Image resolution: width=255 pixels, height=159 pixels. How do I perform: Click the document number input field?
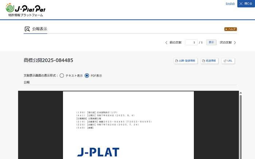(191, 43)
